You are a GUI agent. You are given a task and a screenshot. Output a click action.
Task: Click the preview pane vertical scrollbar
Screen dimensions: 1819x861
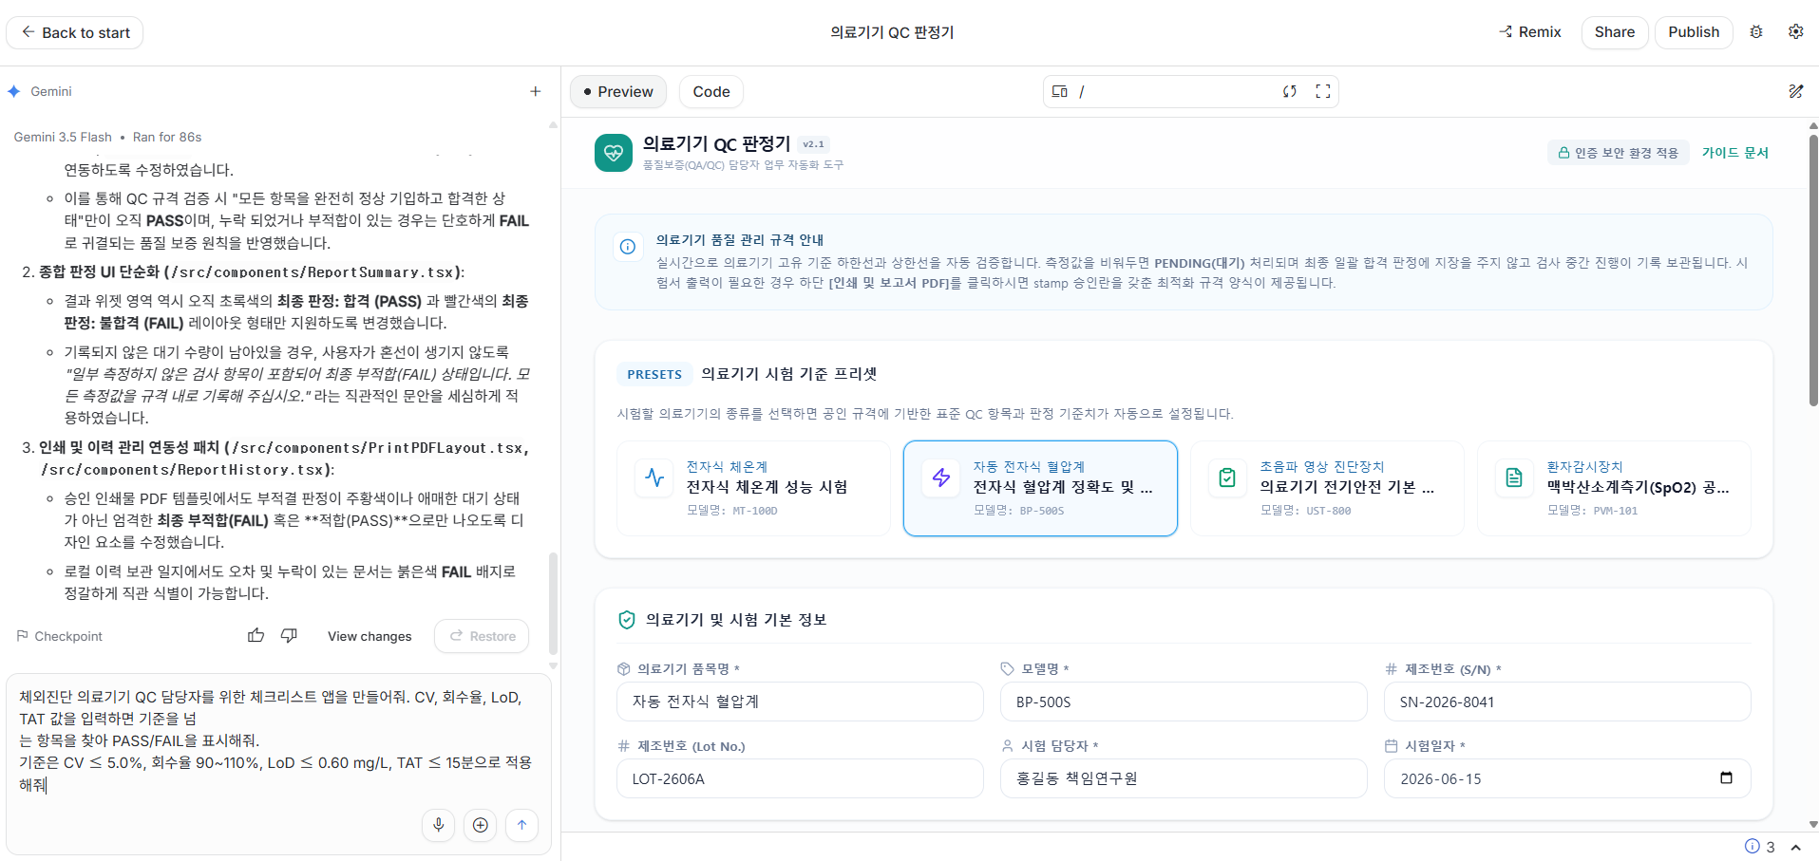pos(1813,271)
